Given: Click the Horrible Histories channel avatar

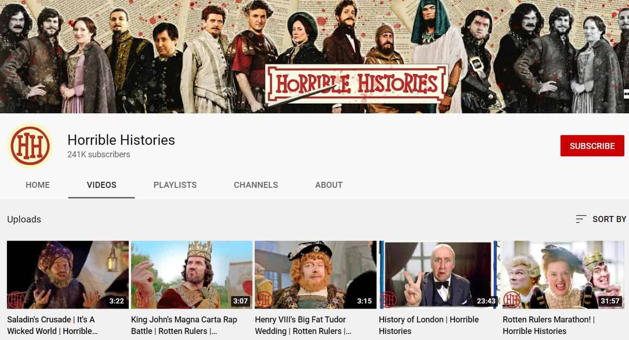Looking at the screenshot, I should [30, 146].
